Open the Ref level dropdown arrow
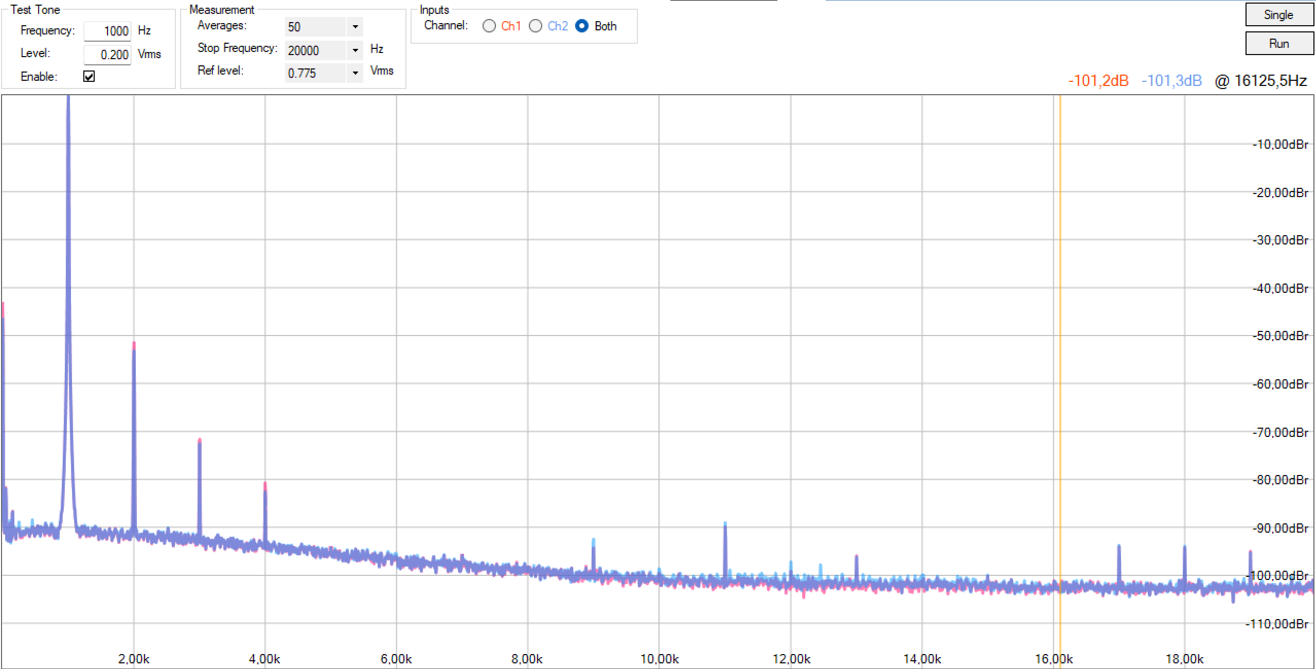 click(x=355, y=73)
